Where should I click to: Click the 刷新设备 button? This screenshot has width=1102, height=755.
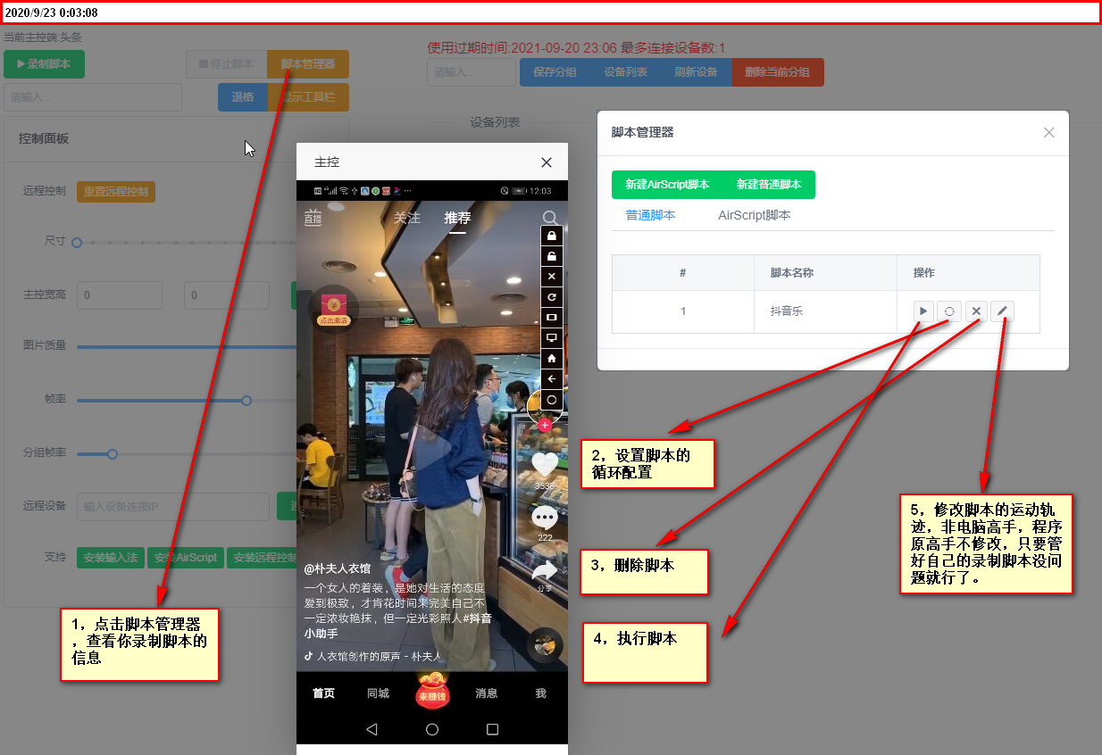pyautogui.click(x=697, y=72)
